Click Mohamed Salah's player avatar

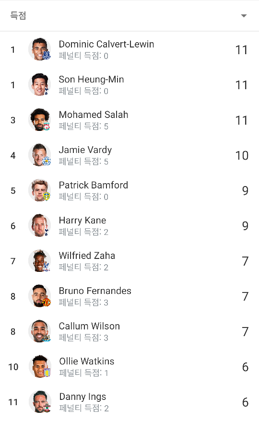click(x=40, y=119)
